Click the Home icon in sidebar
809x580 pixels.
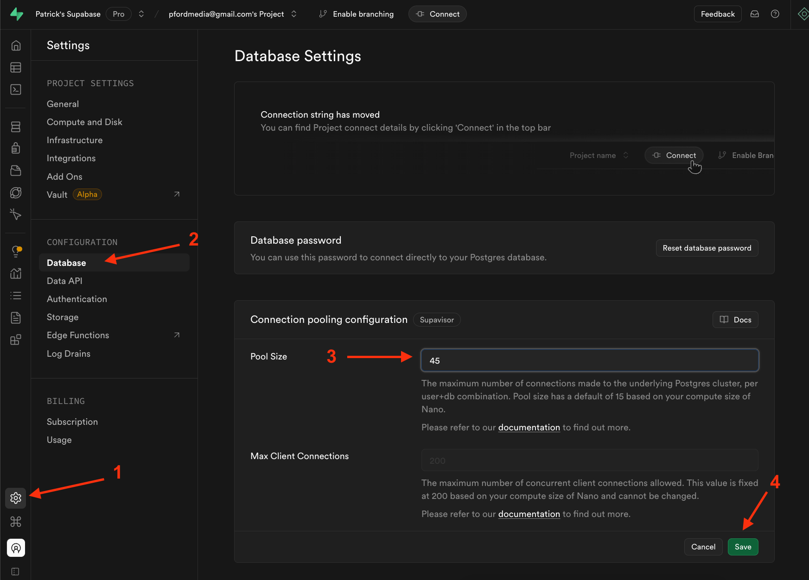[16, 45]
